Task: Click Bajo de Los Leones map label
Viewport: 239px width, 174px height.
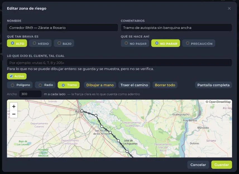Action: [x=23, y=143]
